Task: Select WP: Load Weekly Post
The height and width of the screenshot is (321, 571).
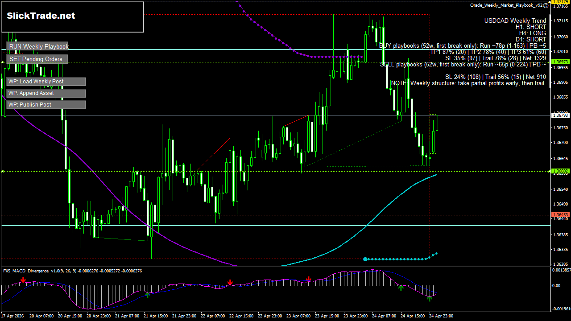Action: pyautogui.click(x=46, y=82)
